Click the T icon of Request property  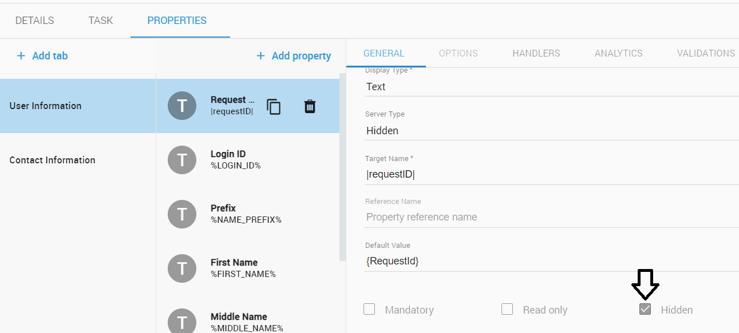(182, 106)
